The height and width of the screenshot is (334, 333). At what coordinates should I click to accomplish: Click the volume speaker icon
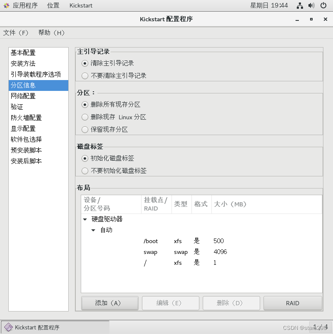pos(311,5)
